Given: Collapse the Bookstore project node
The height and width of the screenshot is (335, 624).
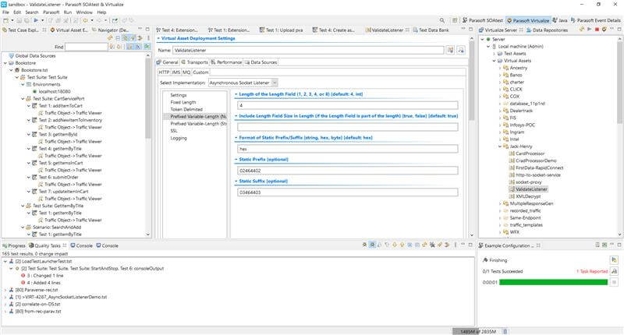Looking at the screenshot, I should pos(5,62).
